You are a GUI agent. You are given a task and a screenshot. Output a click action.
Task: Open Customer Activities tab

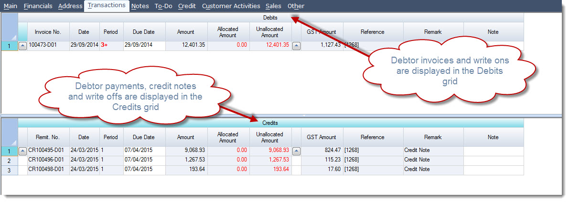[231, 6]
